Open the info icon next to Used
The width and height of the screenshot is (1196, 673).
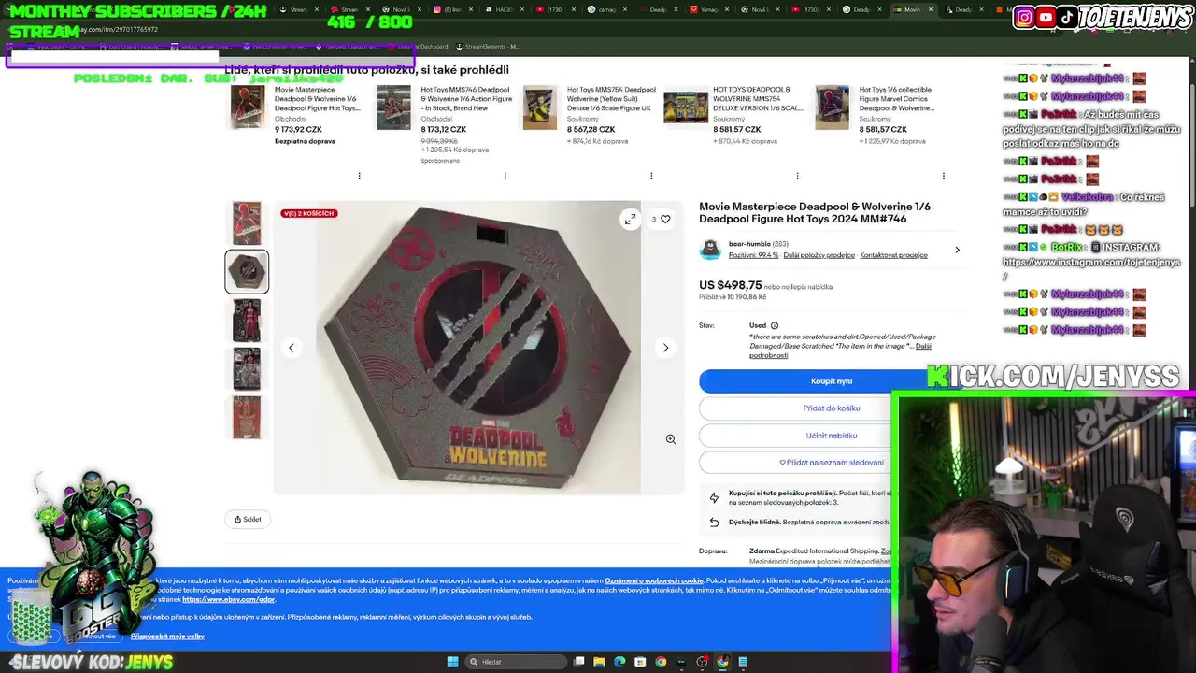click(x=775, y=325)
